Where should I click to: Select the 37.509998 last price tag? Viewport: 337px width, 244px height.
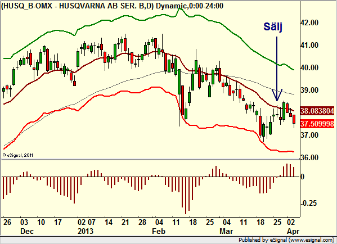point(317,124)
